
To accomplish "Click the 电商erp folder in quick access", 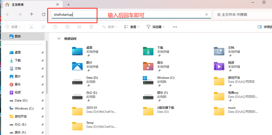I will coord(219,96).
